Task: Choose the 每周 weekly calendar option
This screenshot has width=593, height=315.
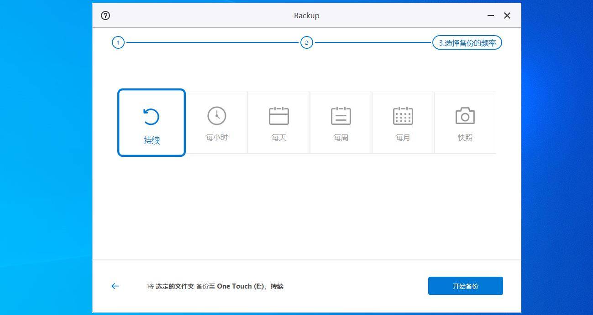Action: (x=341, y=123)
